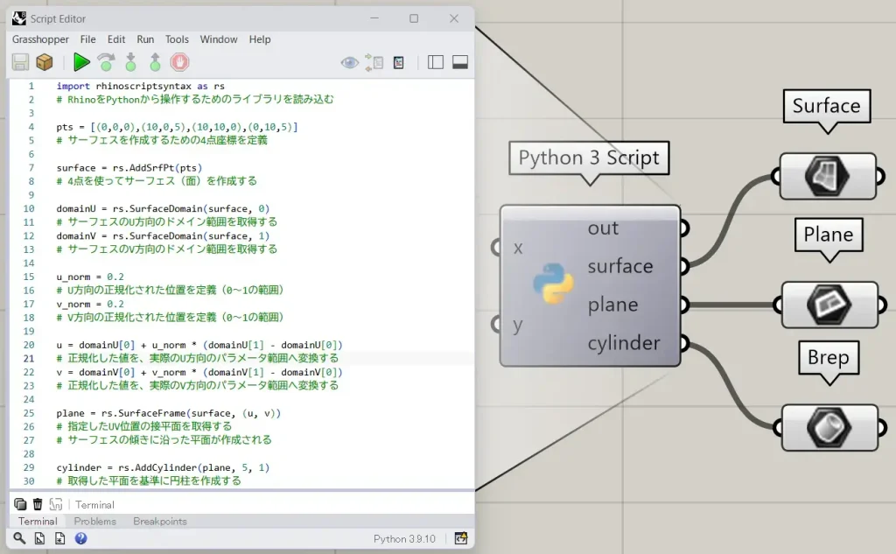Click the Python 3.9.10 status label
896x554 pixels.
click(404, 538)
